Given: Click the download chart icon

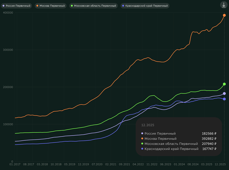Looking at the screenshot, I should coord(223,5).
